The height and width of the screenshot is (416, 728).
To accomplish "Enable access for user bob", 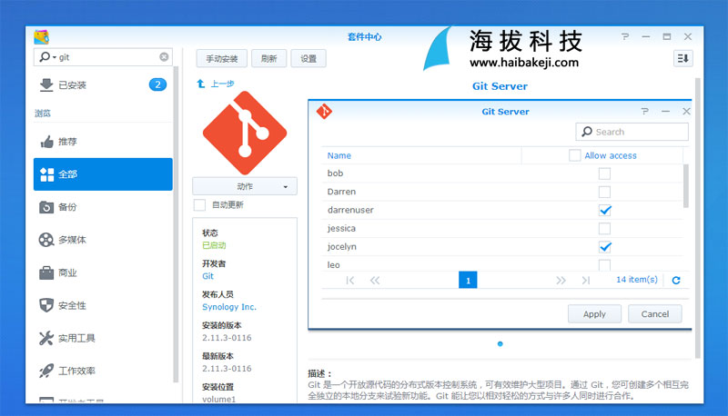I will tap(604, 173).
